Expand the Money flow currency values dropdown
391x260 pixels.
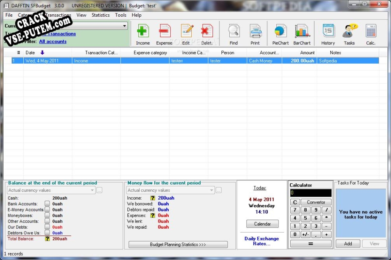pos(211,190)
